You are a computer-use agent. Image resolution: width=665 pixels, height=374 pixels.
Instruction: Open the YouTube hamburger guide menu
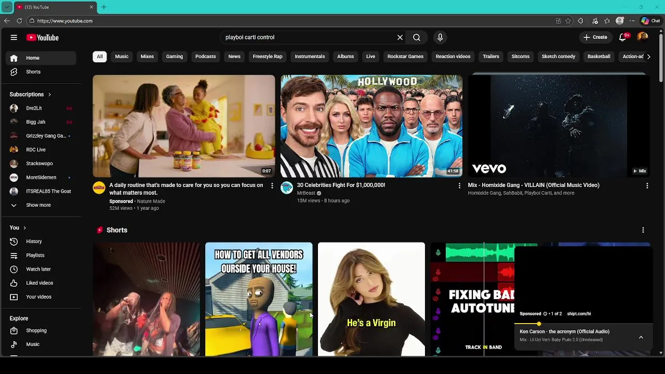click(14, 37)
